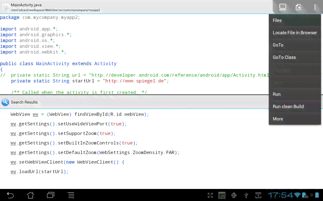Screen dimensions: 323x201
Task: Open the recent apps switcher
Action: click(51, 195)
